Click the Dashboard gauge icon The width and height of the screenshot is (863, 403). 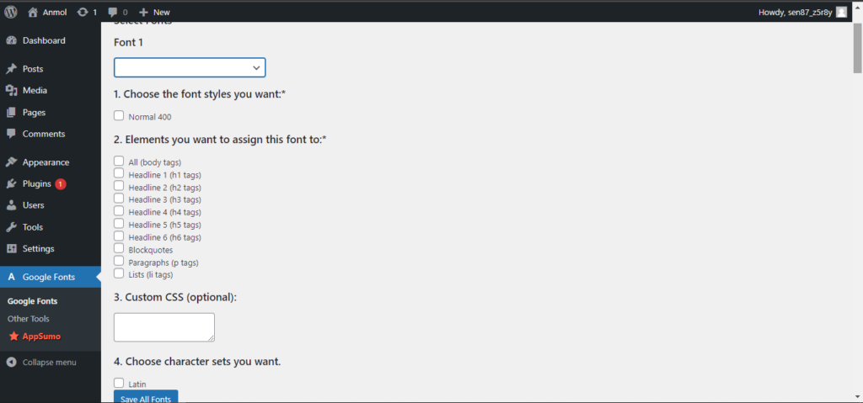(x=12, y=40)
